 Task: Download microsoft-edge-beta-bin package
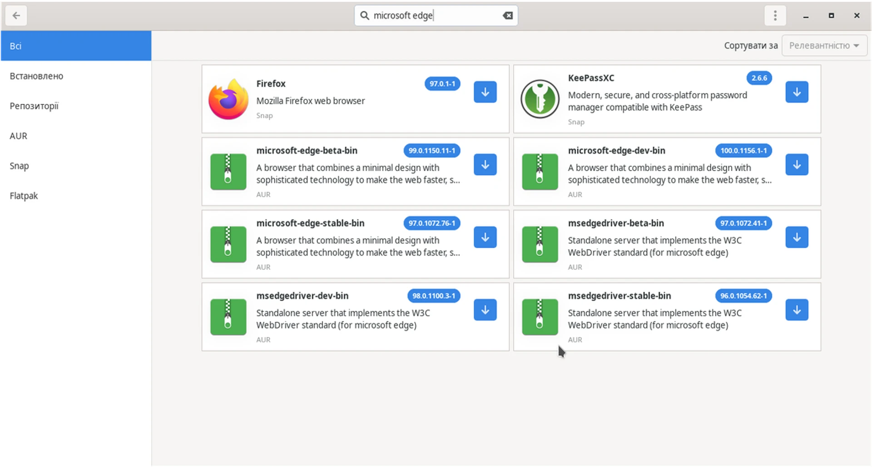coord(485,165)
